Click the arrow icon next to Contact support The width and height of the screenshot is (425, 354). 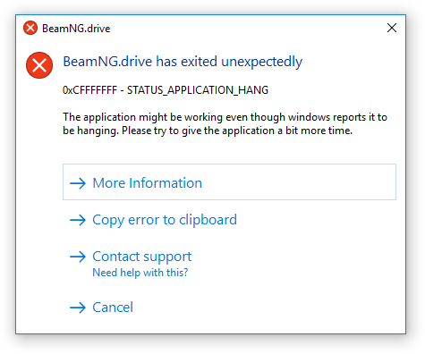point(78,257)
